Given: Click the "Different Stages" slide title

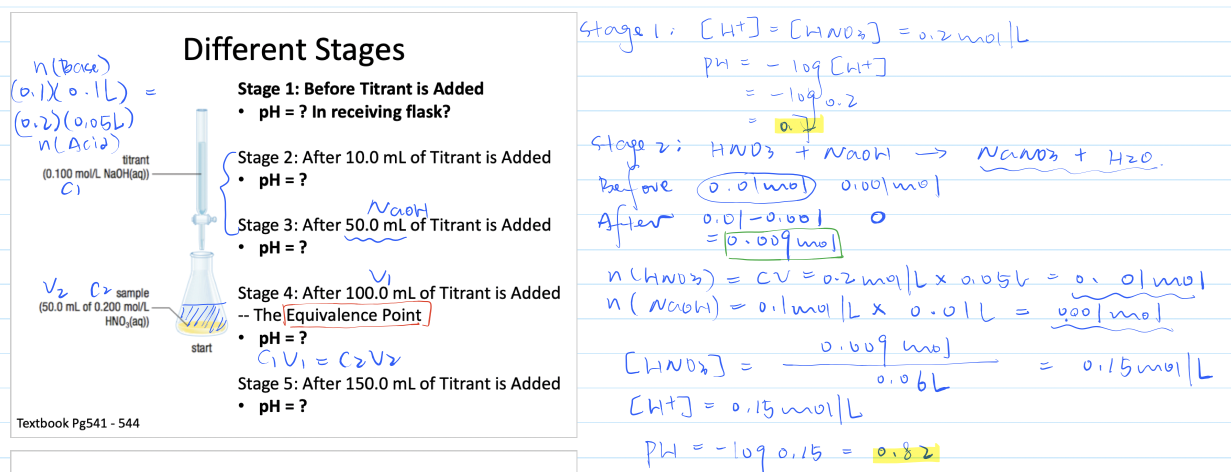Looking at the screenshot, I should (293, 50).
